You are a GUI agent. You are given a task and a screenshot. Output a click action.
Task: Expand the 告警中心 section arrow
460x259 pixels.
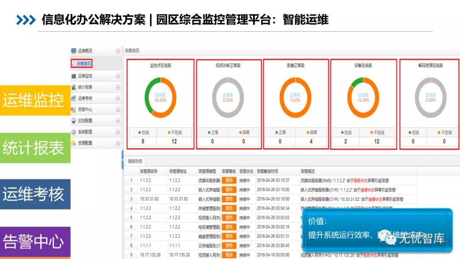pyautogui.click(x=118, y=109)
